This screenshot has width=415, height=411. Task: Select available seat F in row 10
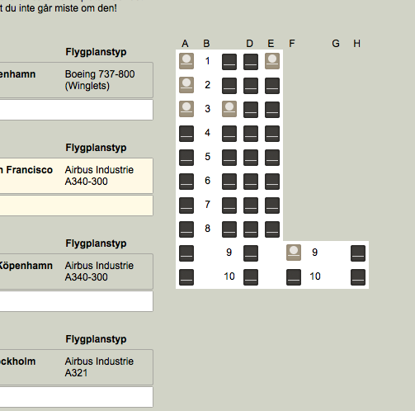pos(294,277)
